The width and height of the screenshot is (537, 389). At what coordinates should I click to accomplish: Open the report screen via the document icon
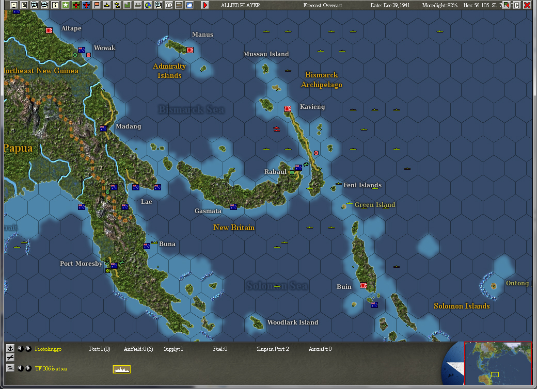pyautogui.click(x=23, y=5)
